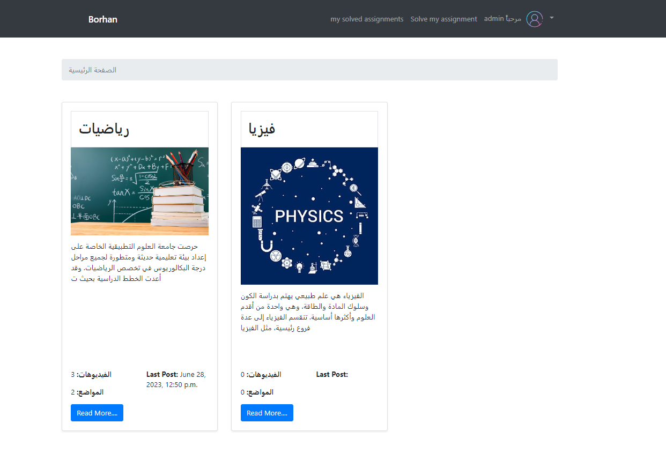Click the فيزيا topics count label

pyautogui.click(x=257, y=392)
